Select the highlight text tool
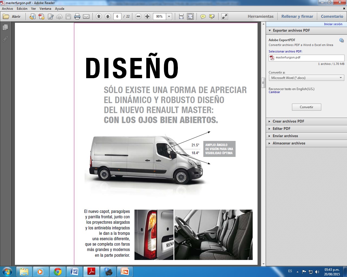The height and width of the screenshot is (277, 347). (x=212, y=17)
